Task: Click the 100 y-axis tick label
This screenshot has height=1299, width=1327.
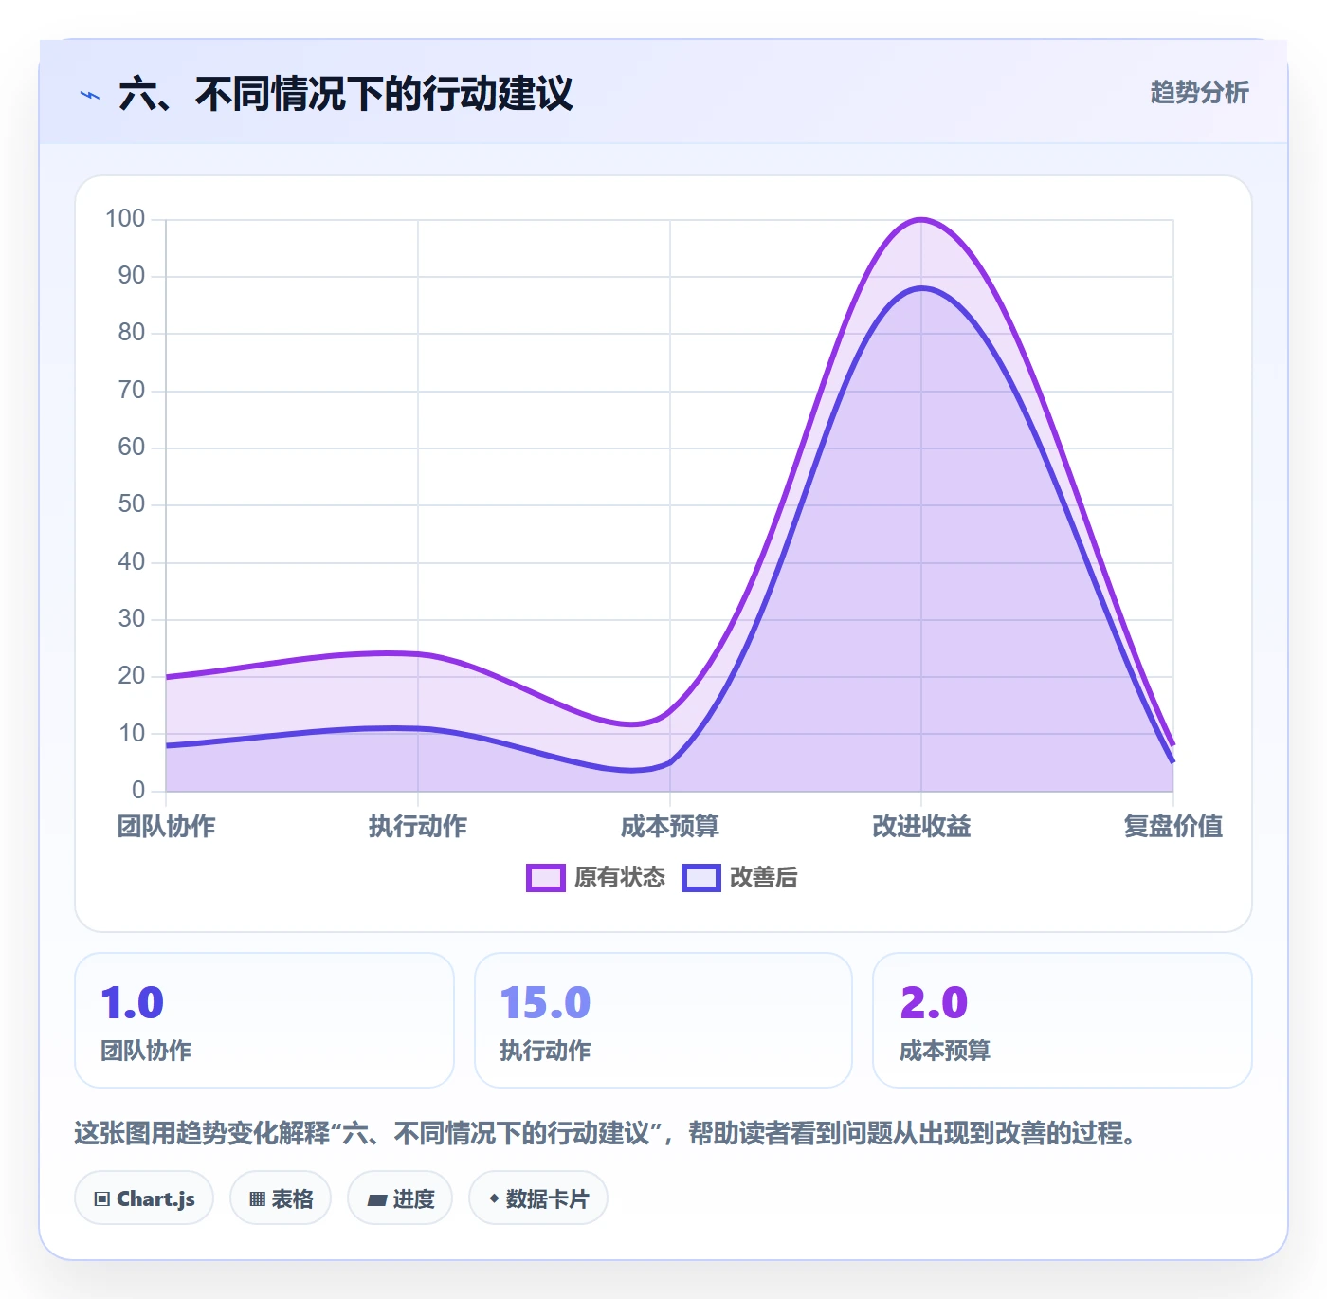Action: point(125,219)
